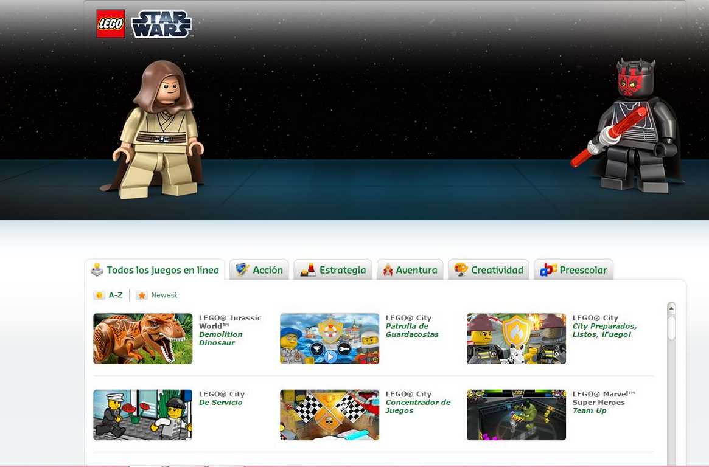Sort games by Newest
The image size is (709, 467).
click(x=164, y=295)
